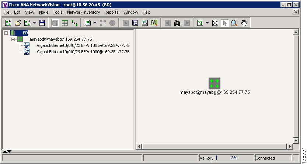This screenshot has width=307, height=164.
Task: Open the File menu
Action: [7, 12]
